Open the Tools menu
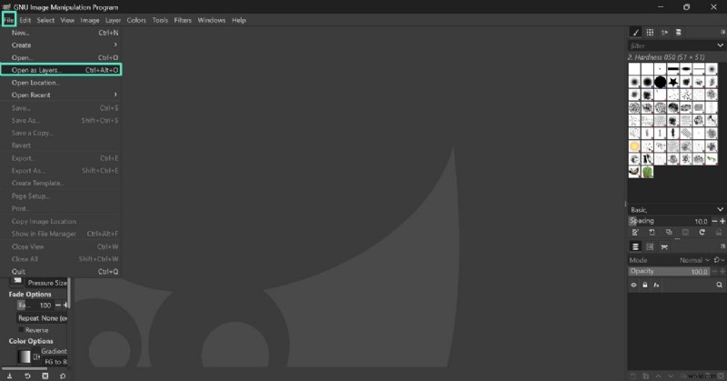The image size is (727, 381). coord(160,20)
